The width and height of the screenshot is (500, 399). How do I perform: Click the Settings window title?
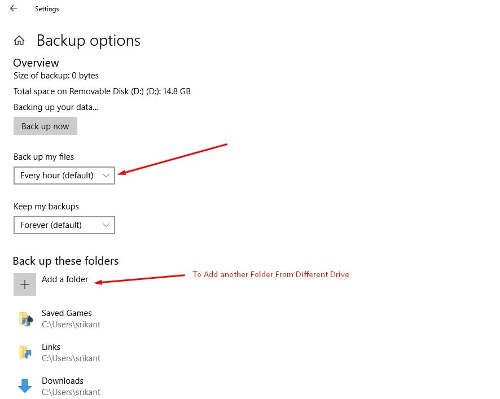point(47,9)
